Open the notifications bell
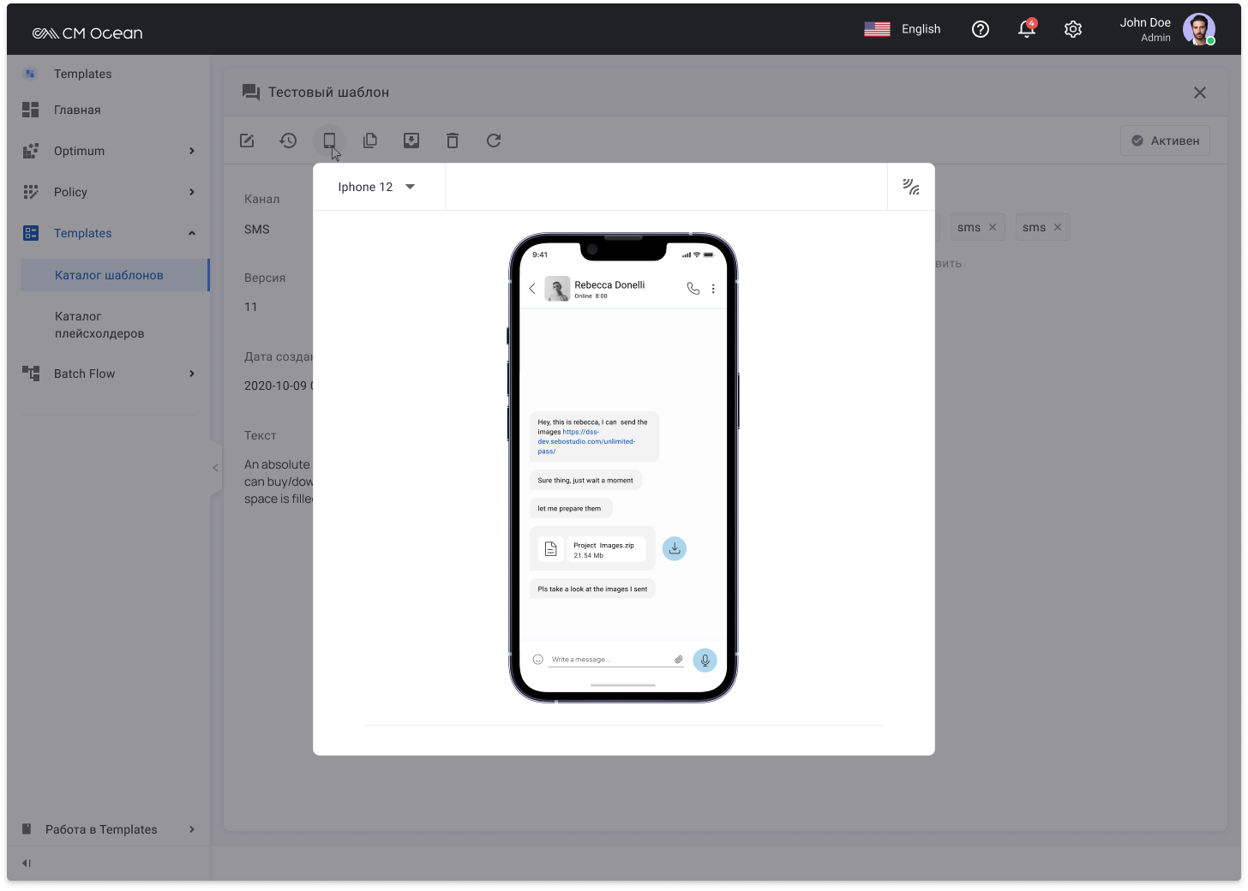Viewport: 1248px width, 891px height. [1027, 29]
